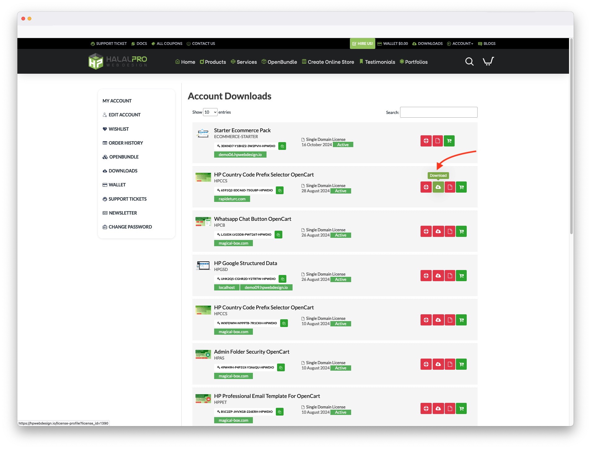This screenshot has height=449, width=591.
Task: Open the Show entries dropdown
Action: [x=210, y=112]
